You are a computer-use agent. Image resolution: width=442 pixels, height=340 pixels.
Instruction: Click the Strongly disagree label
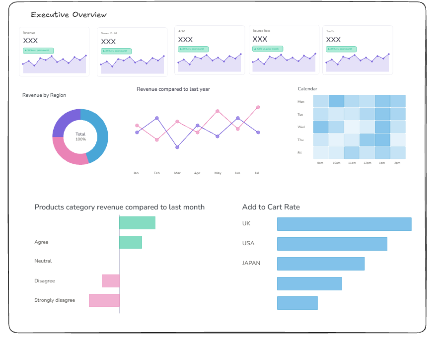(55, 300)
